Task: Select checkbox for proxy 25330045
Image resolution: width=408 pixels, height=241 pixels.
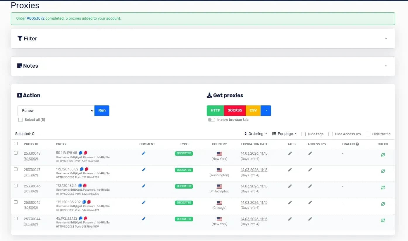Action: point(16,202)
